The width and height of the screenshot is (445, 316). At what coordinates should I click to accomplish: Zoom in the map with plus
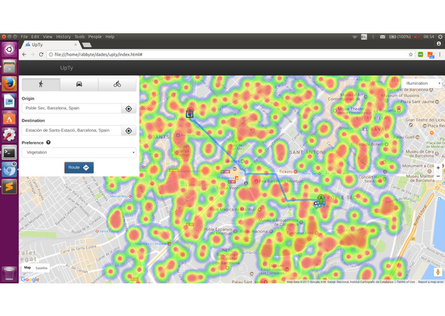[x=438, y=168]
